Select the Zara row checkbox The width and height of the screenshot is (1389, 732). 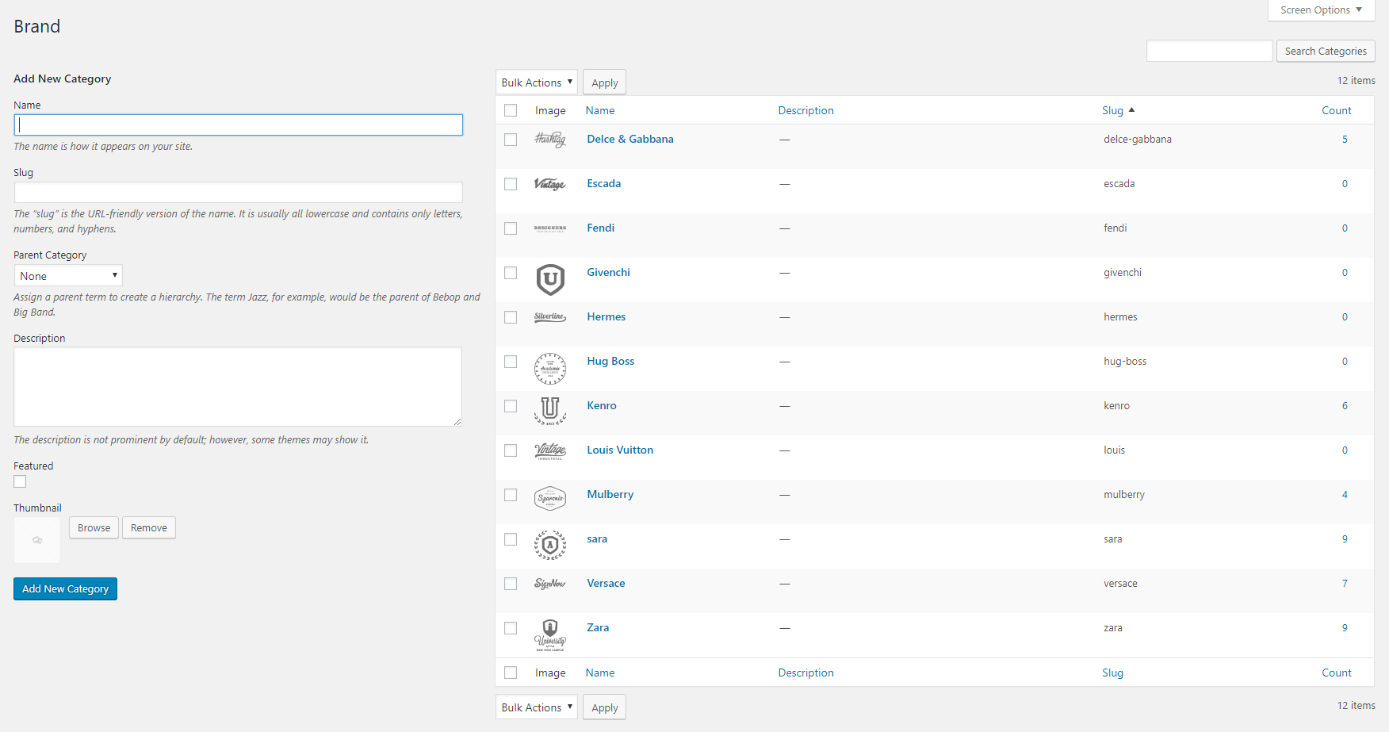coord(511,628)
